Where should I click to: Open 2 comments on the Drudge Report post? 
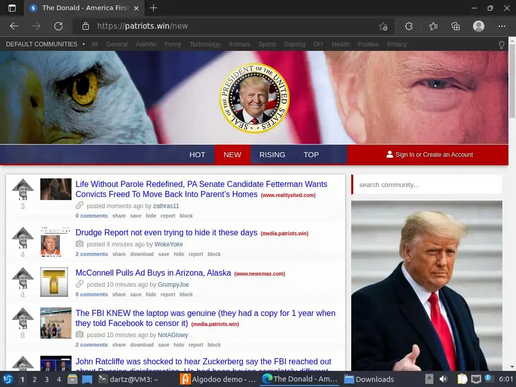92,254
